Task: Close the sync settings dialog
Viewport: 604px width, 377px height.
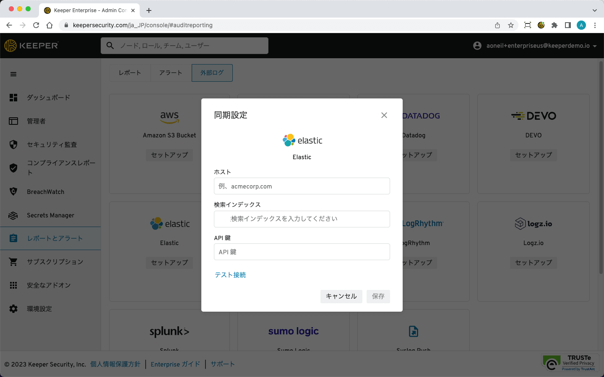Action: (x=384, y=115)
